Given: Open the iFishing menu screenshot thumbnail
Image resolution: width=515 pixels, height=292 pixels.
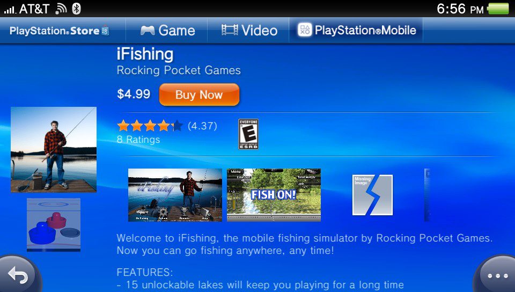Looking at the screenshot, I should [x=175, y=195].
